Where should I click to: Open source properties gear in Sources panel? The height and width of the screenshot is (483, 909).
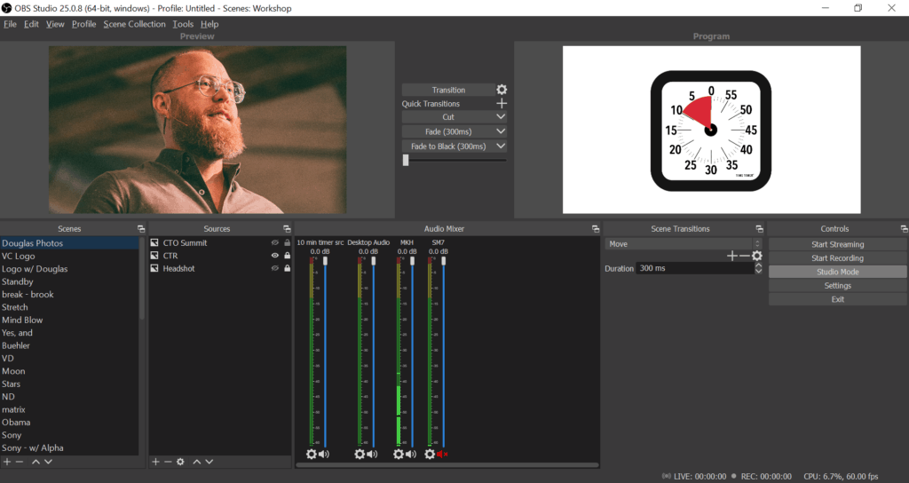click(180, 462)
